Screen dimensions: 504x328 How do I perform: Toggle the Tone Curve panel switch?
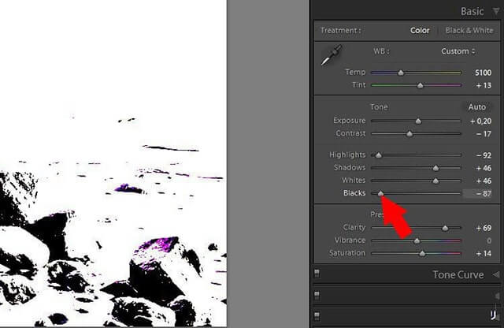click(317, 274)
